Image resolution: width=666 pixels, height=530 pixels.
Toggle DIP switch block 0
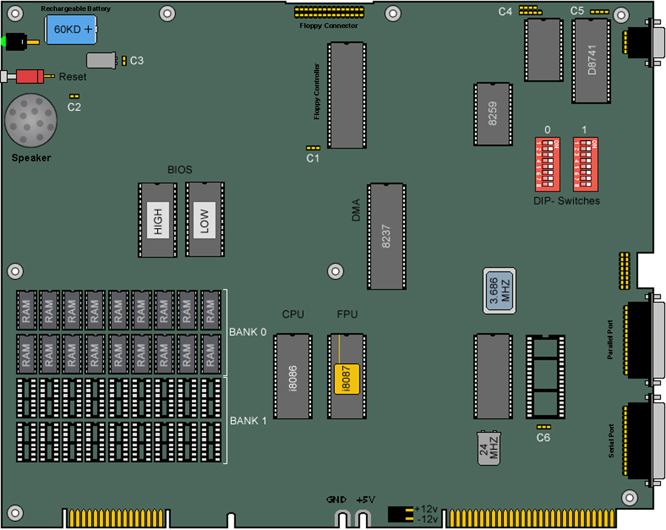tap(547, 162)
